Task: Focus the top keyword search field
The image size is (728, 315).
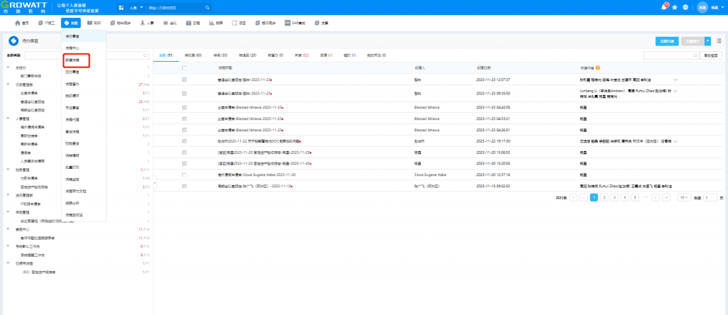Action: [x=175, y=7]
